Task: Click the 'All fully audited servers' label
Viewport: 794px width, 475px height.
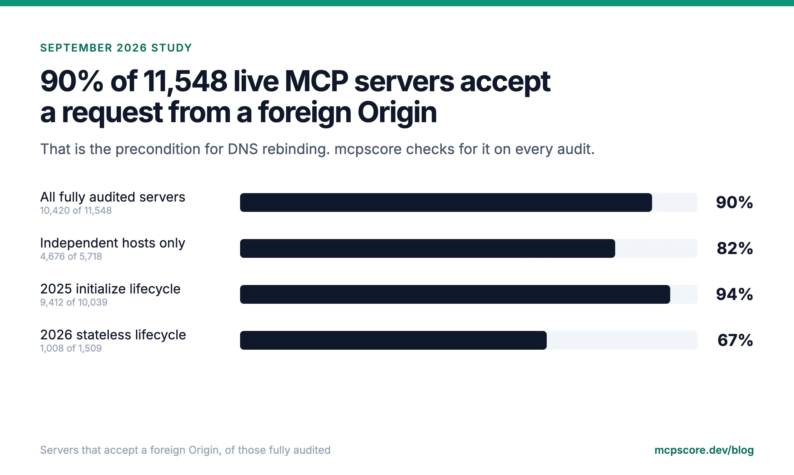Action: (113, 197)
